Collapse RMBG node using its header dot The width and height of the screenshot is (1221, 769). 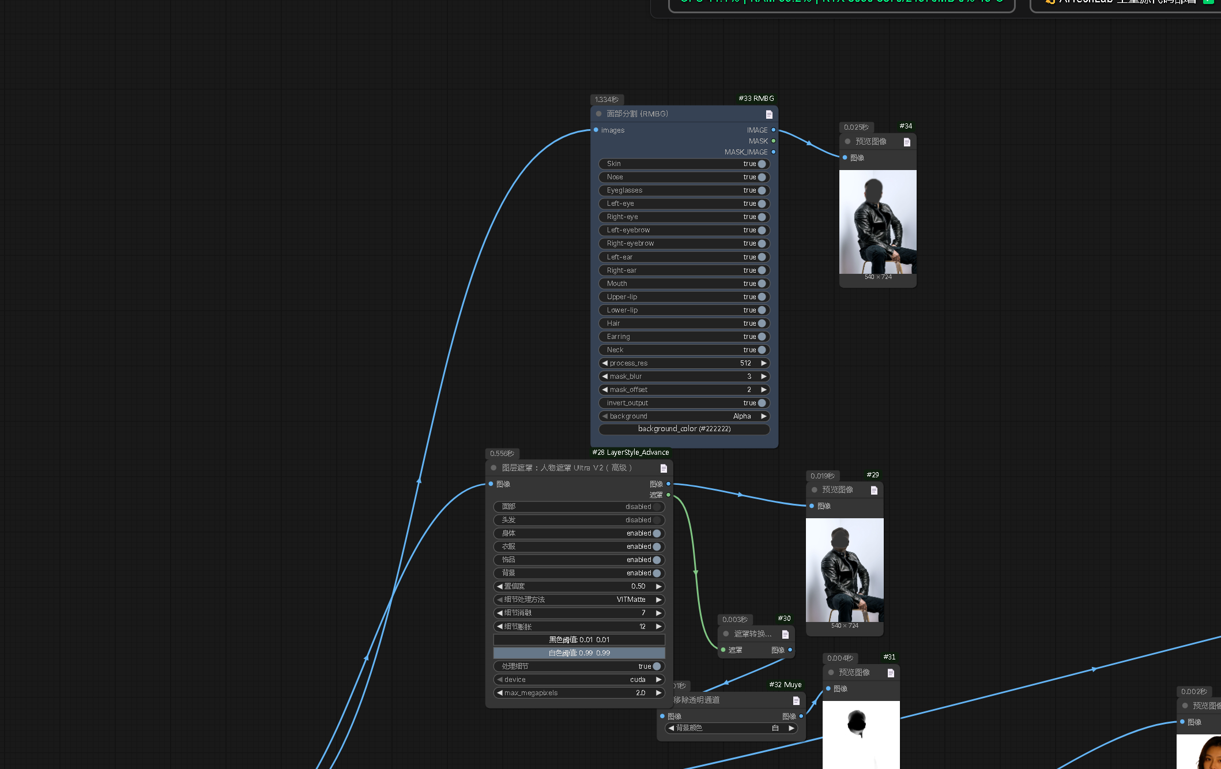(599, 114)
